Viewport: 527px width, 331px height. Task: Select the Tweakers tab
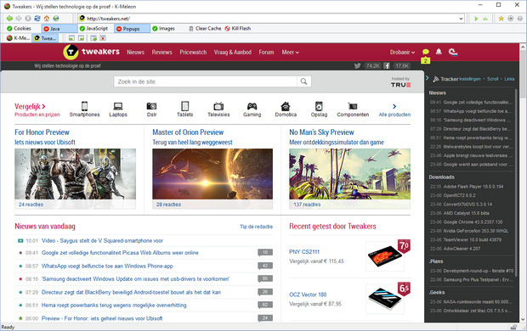pos(45,38)
